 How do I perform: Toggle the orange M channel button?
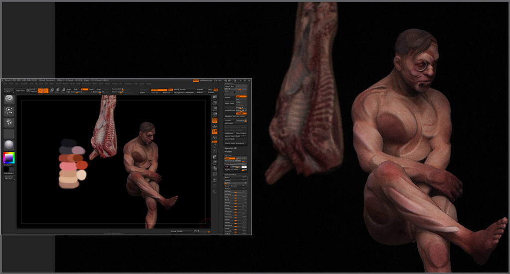pyautogui.click(x=85, y=89)
